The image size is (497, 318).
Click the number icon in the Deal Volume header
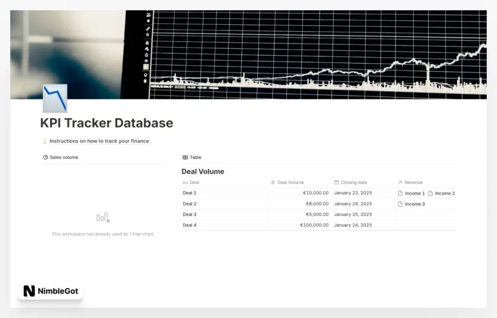click(272, 183)
